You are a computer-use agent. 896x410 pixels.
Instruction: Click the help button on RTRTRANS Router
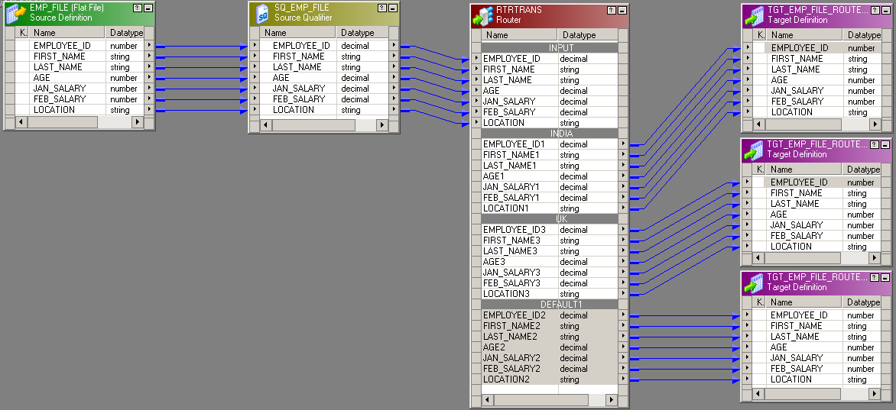tap(611, 11)
